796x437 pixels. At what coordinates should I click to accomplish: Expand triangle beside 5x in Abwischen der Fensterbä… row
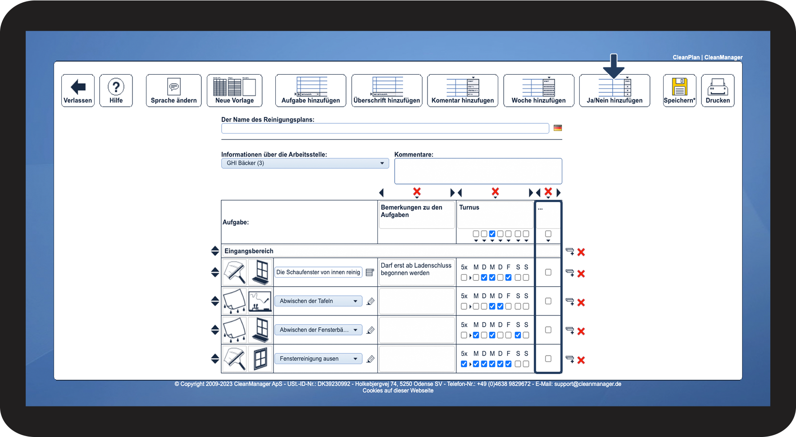click(x=470, y=336)
